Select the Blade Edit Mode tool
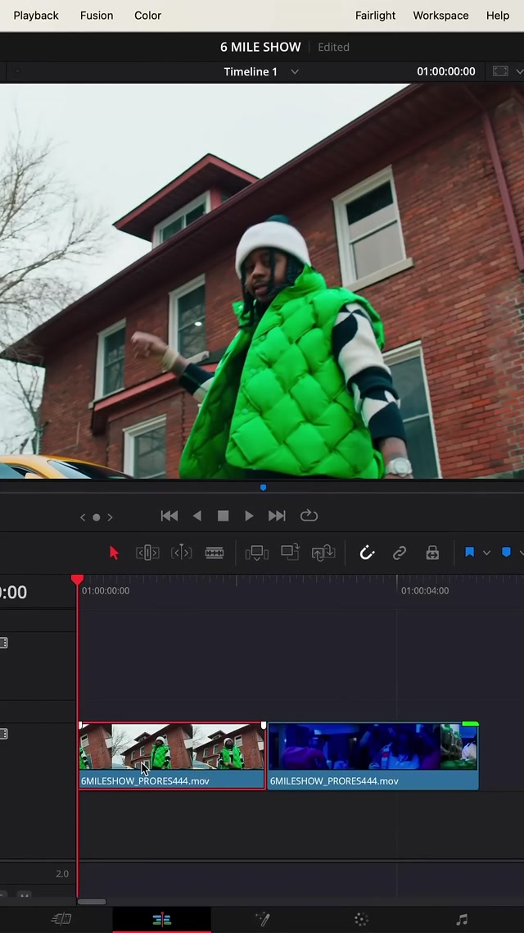The image size is (524, 933). click(215, 553)
